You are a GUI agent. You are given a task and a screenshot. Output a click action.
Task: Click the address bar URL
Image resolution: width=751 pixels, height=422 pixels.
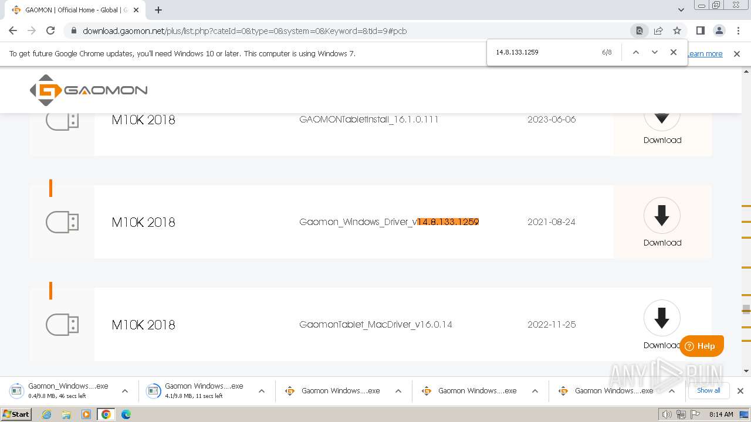click(x=245, y=31)
